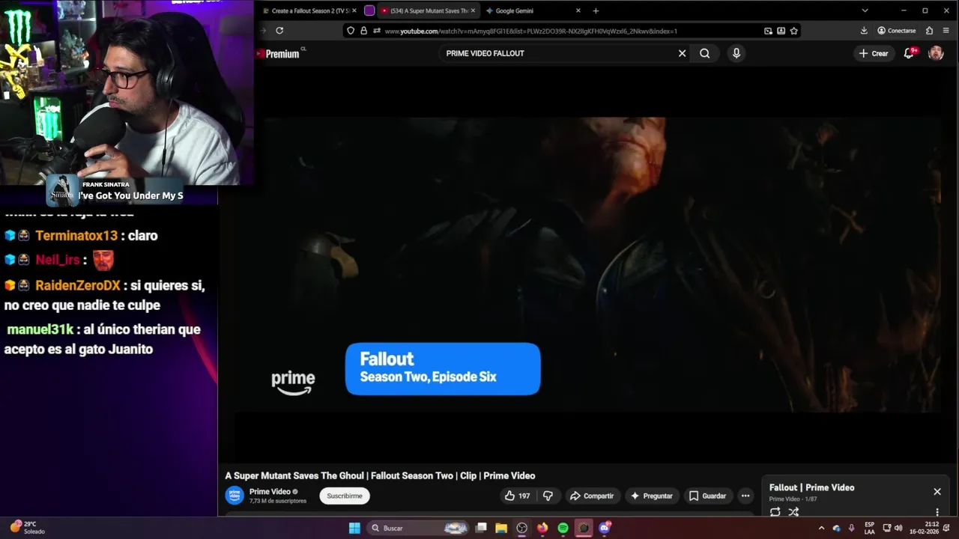Viewport: 959px width, 539px height.
Task: Open the three-dot more actions menu
Action: [745, 496]
